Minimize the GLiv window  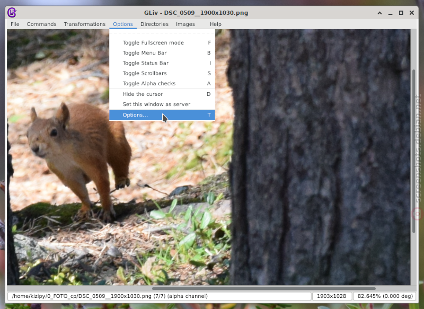(x=390, y=13)
